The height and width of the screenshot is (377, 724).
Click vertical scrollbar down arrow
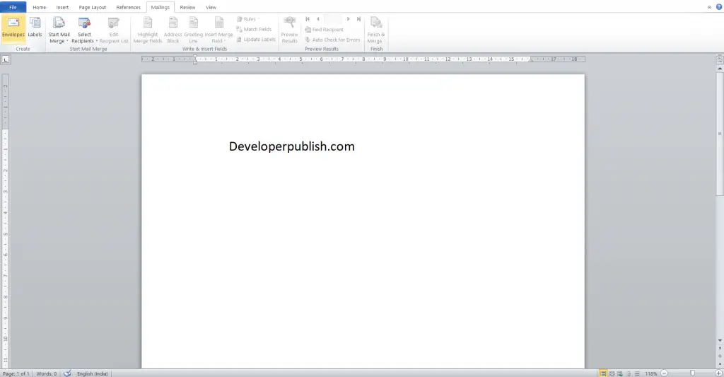(x=719, y=340)
